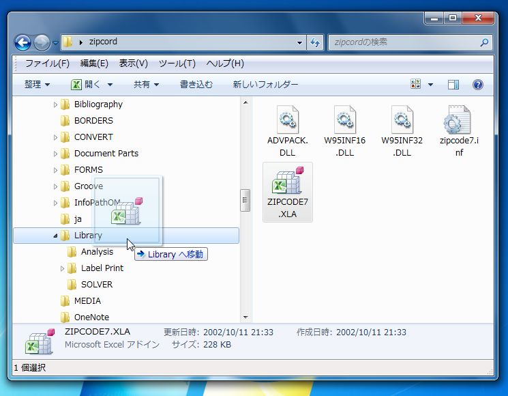This screenshot has width=508, height=396.
Task: Click the 更新日時 value 2002/10/11 21:33
Action: pos(238,333)
